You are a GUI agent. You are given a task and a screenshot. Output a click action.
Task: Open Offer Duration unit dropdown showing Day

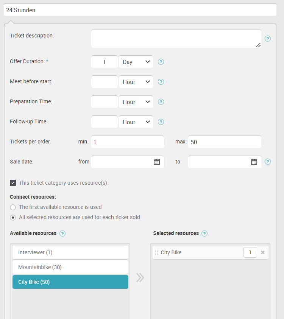pos(136,62)
